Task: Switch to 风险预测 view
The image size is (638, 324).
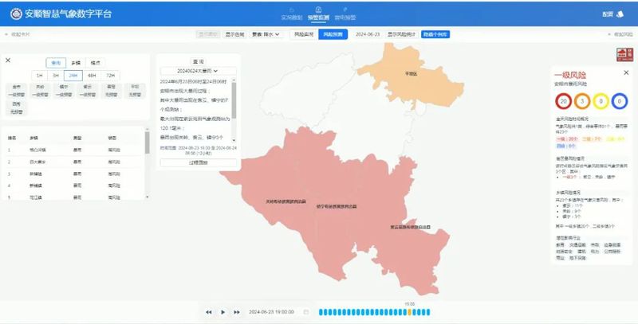Action: click(x=333, y=34)
